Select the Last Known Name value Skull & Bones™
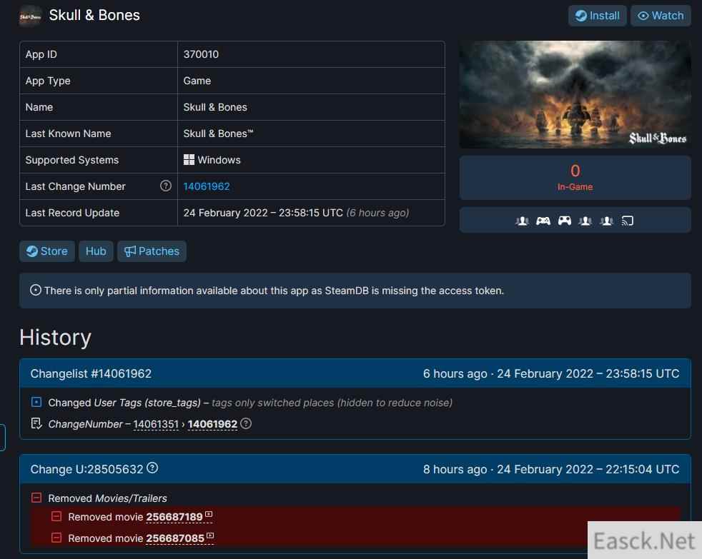 pos(218,134)
